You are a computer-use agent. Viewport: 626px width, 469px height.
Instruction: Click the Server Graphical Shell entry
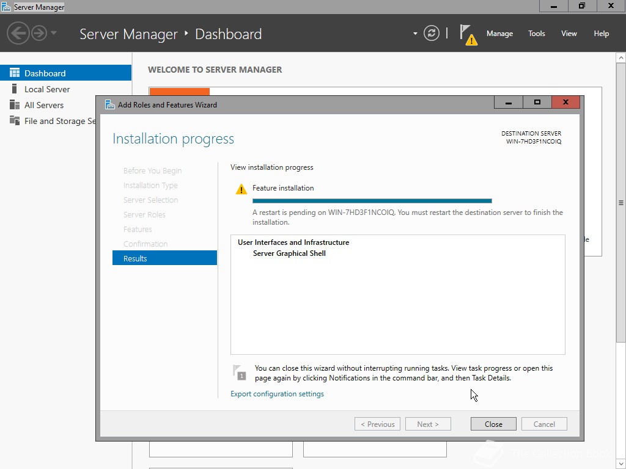click(x=289, y=253)
